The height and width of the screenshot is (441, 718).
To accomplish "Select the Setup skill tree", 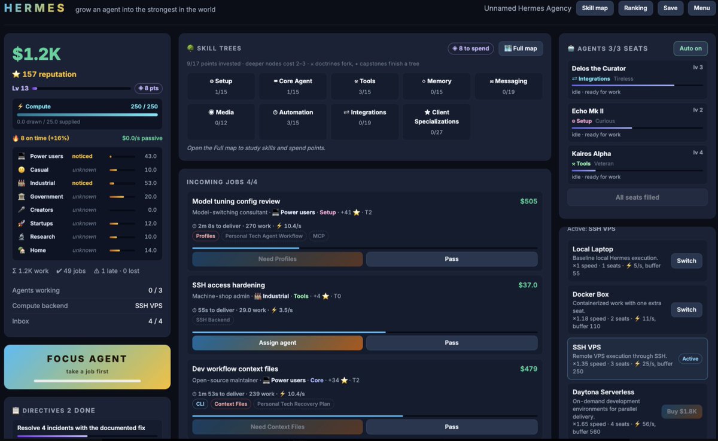I will (221, 86).
